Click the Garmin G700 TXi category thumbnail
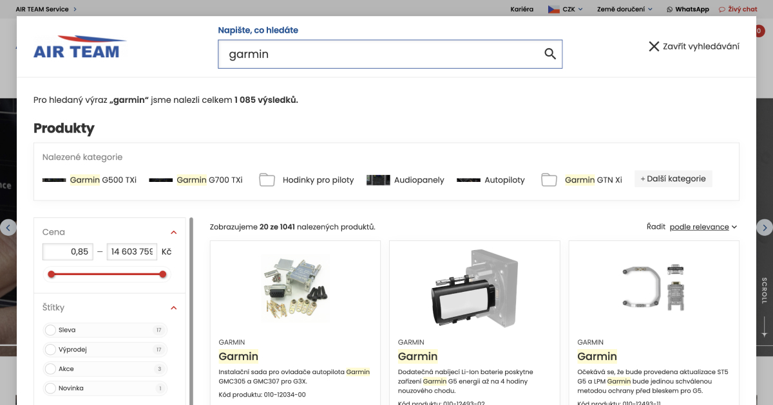This screenshot has width=773, height=405. point(160,180)
